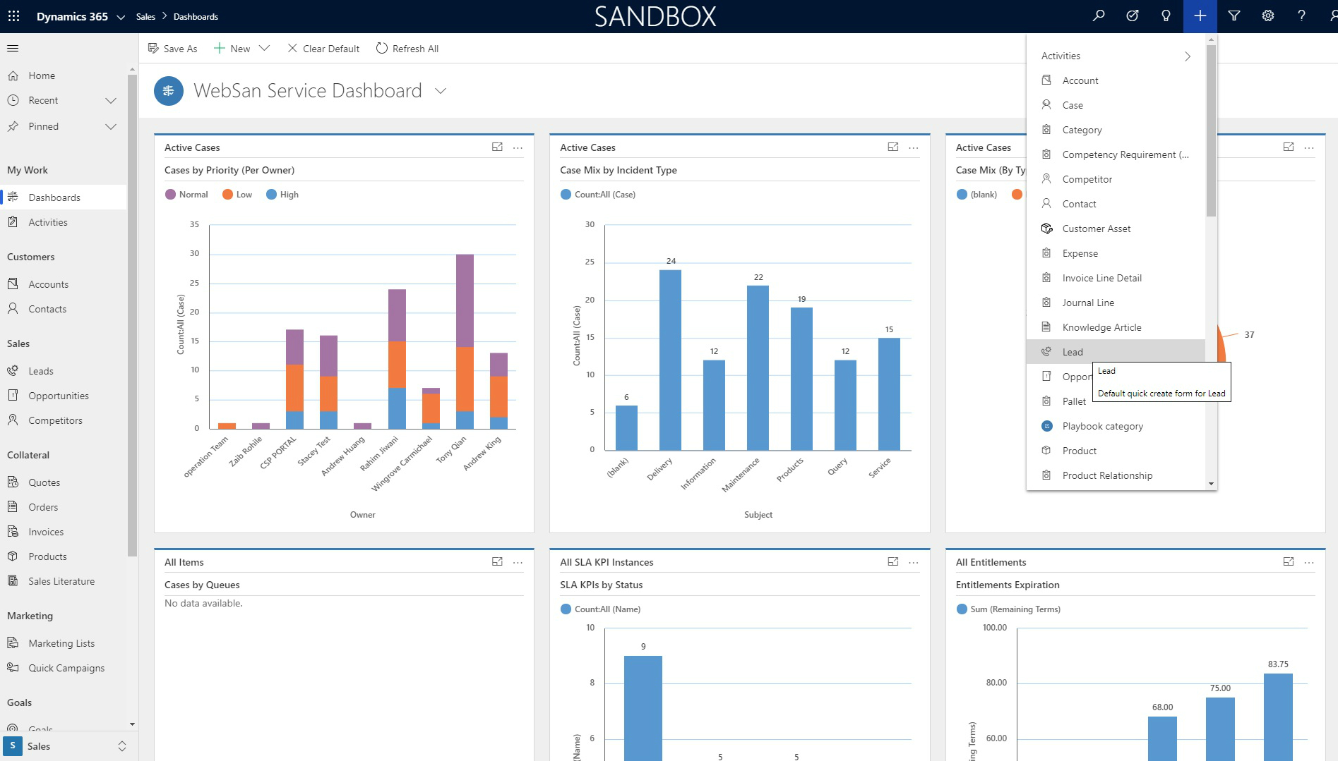Open more options for SLA KPIs by Status chart
Screen dimensions: 1338x761
[913, 562]
